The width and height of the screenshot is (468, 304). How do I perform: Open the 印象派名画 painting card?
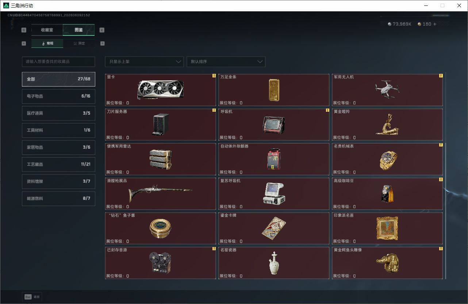(387, 228)
